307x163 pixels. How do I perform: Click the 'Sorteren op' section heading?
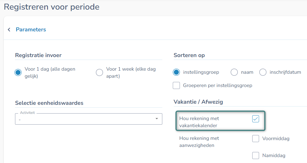[189, 55]
